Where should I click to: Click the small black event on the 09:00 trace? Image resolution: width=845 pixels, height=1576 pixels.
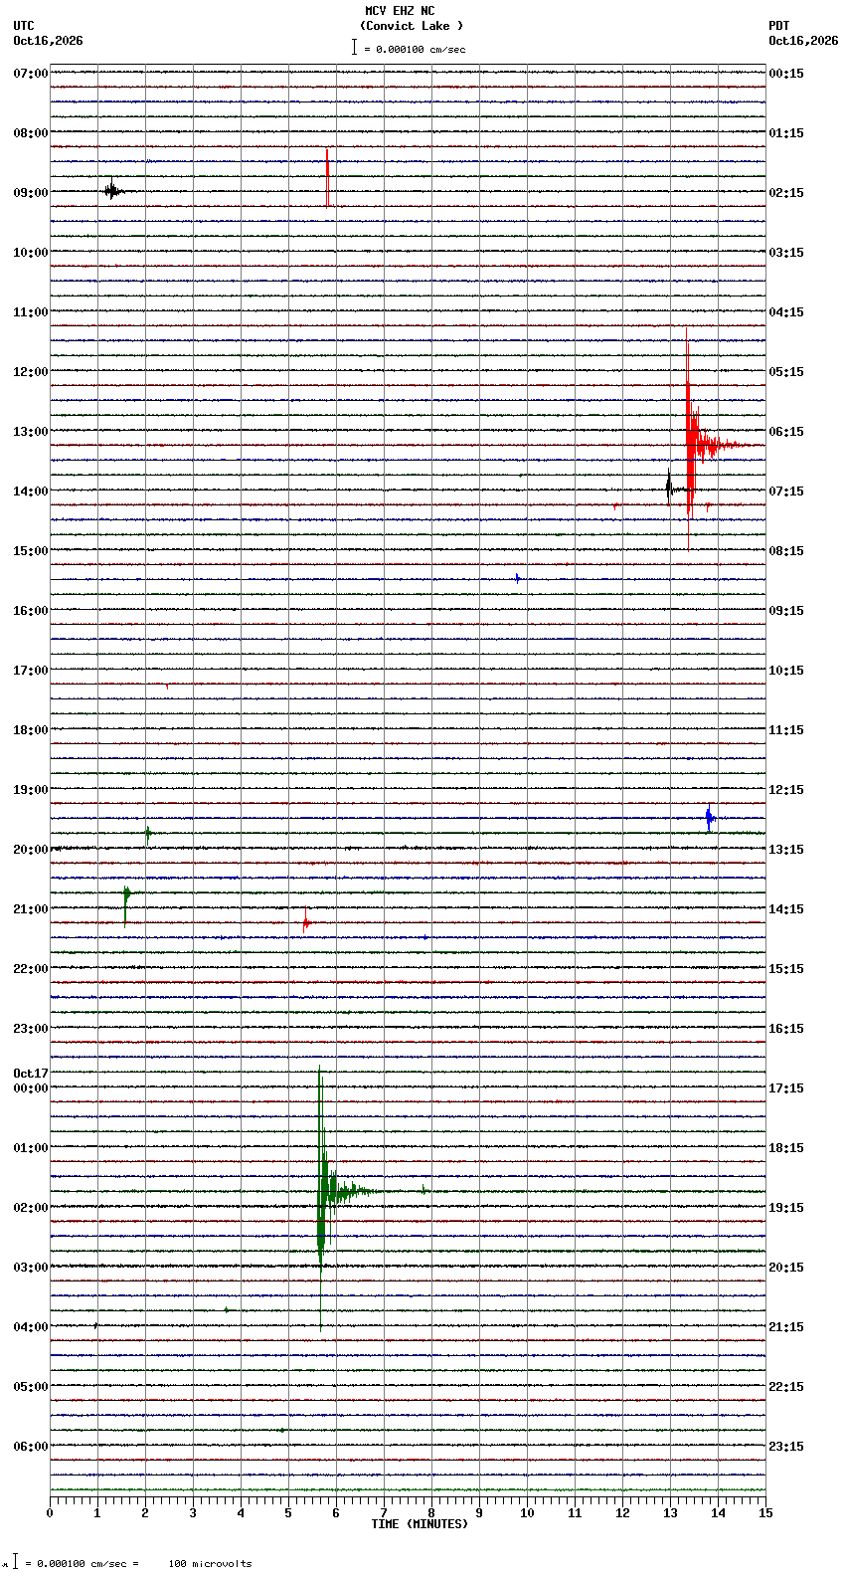click(113, 190)
